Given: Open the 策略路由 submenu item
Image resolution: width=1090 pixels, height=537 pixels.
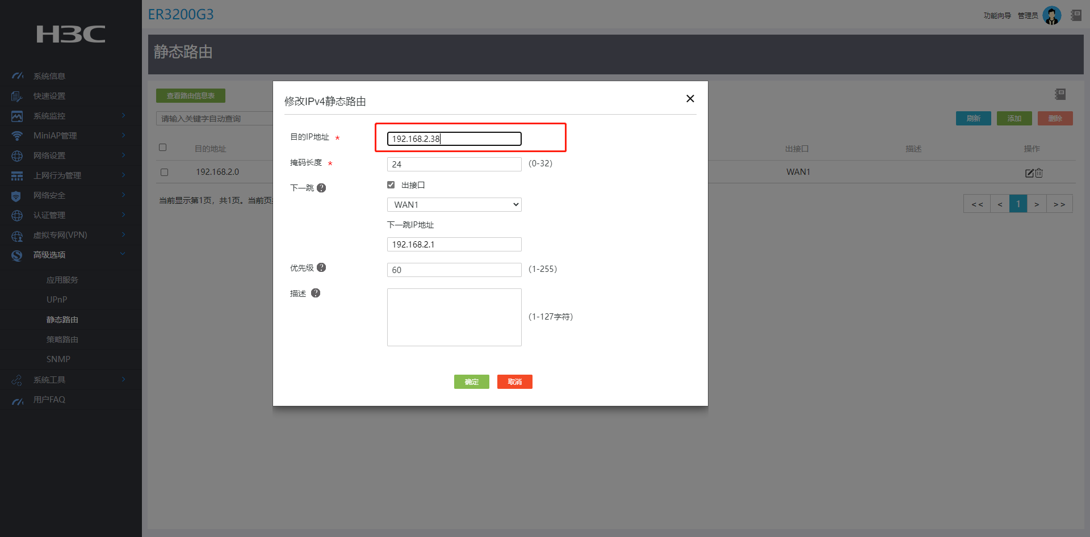Looking at the screenshot, I should 62,339.
